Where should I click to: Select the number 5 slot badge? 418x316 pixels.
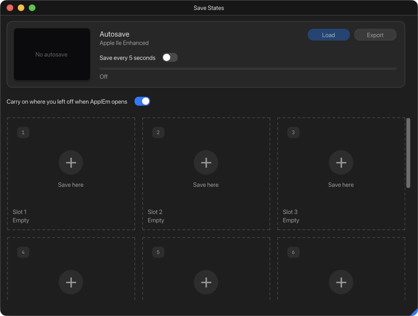(158, 252)
